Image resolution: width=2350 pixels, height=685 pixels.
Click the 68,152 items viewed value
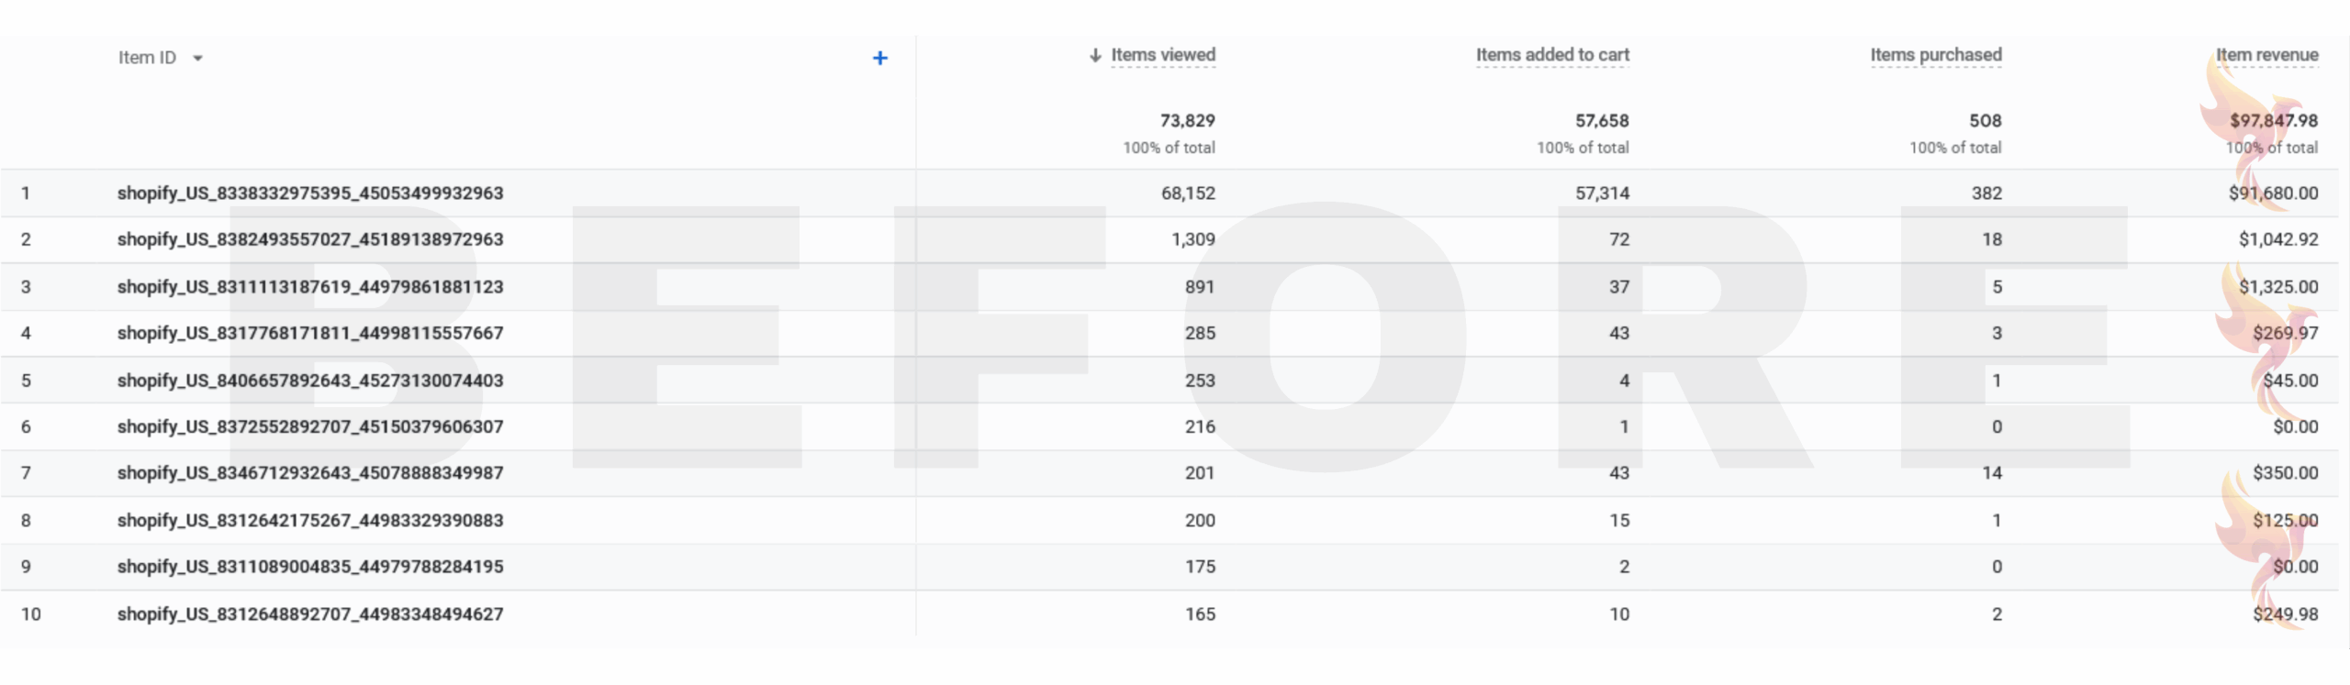1188,193
